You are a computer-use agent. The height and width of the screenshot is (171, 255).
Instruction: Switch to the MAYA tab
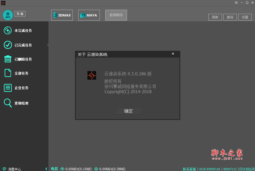(x=89, y=15)
